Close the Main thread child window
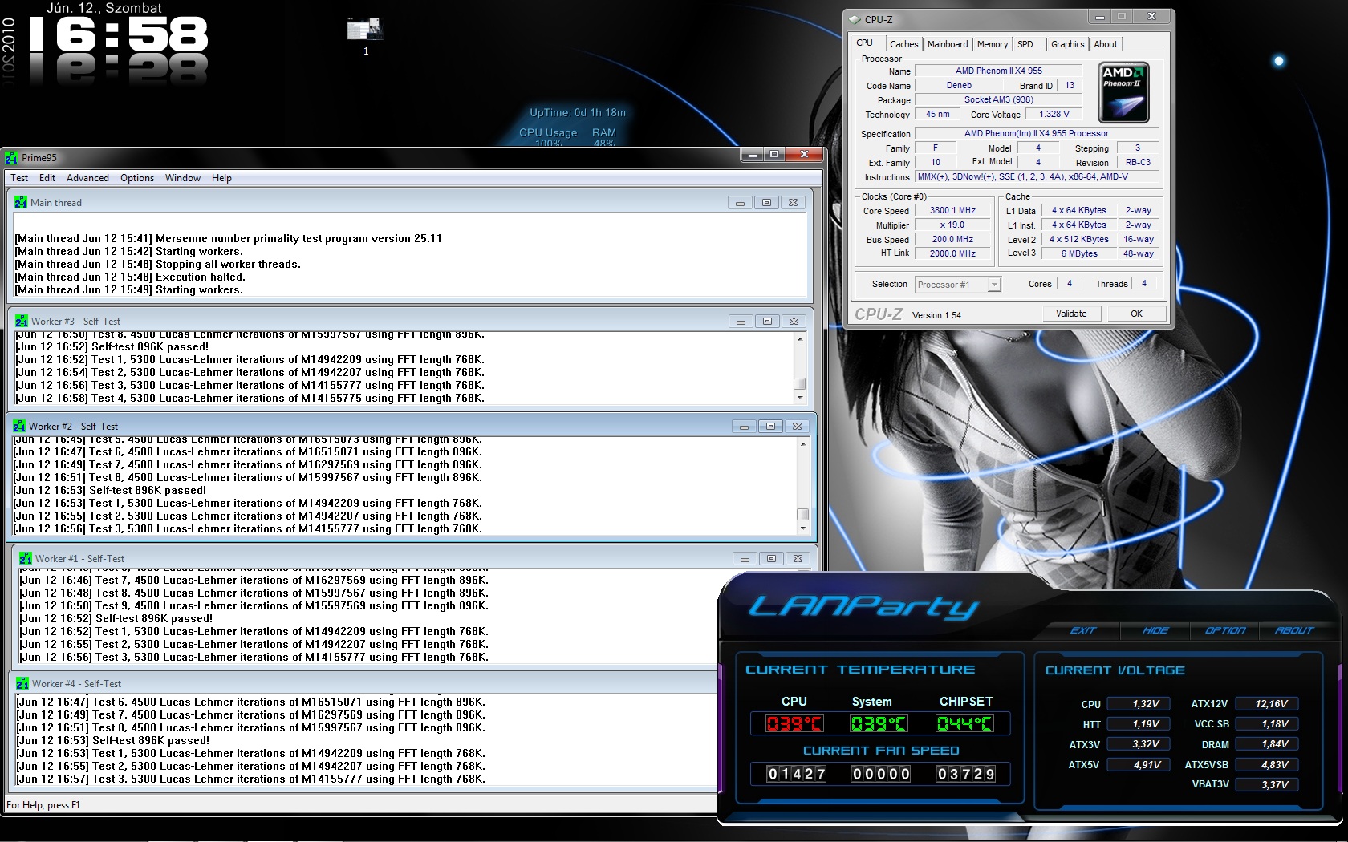The width and height of the screenshot is (1348, 842). tap(793, 203)
